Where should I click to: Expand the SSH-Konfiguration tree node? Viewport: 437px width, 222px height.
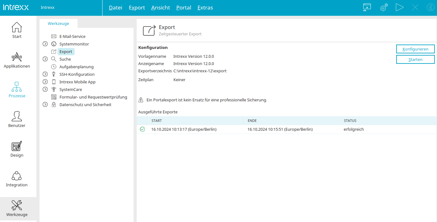45,74
